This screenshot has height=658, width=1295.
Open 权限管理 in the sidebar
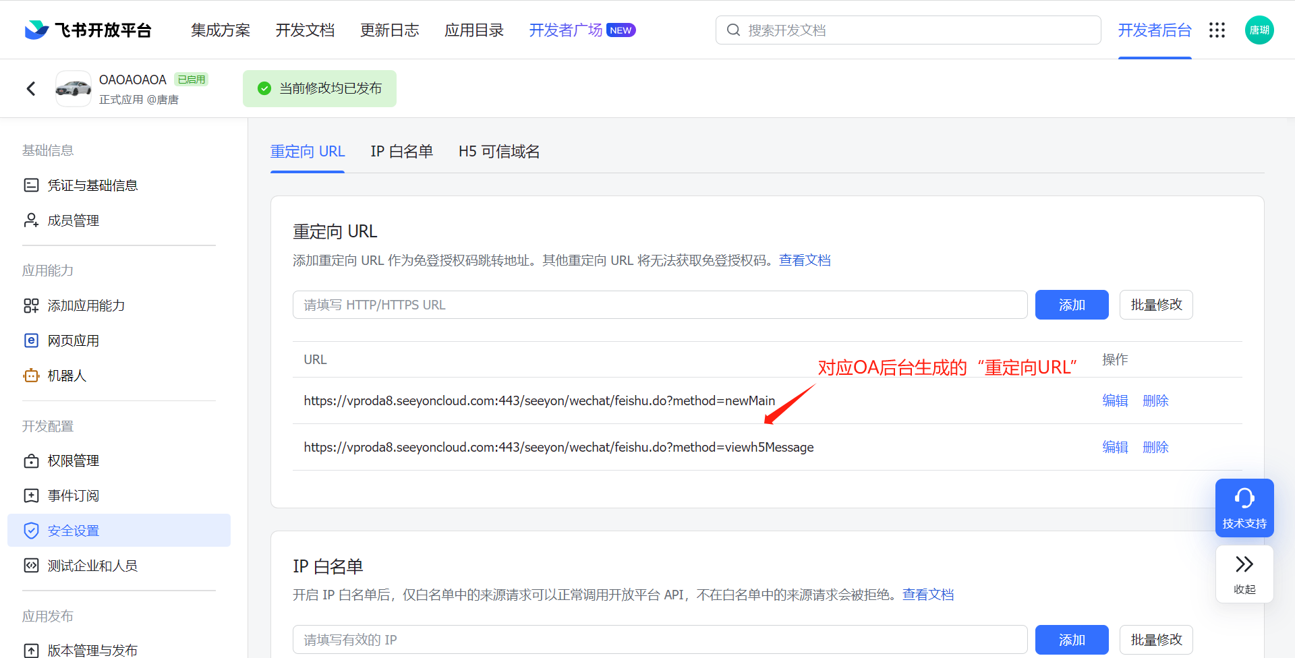pos(73,460)
